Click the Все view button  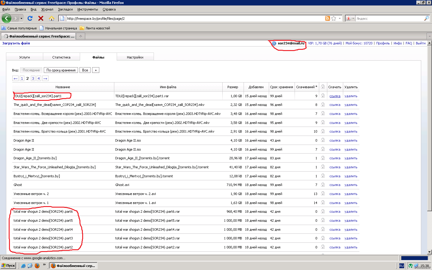point(85,70)
